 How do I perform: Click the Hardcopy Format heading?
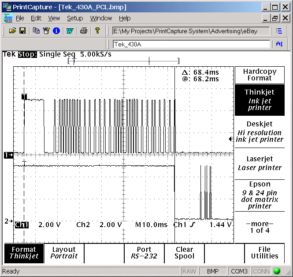click(260, 75)
